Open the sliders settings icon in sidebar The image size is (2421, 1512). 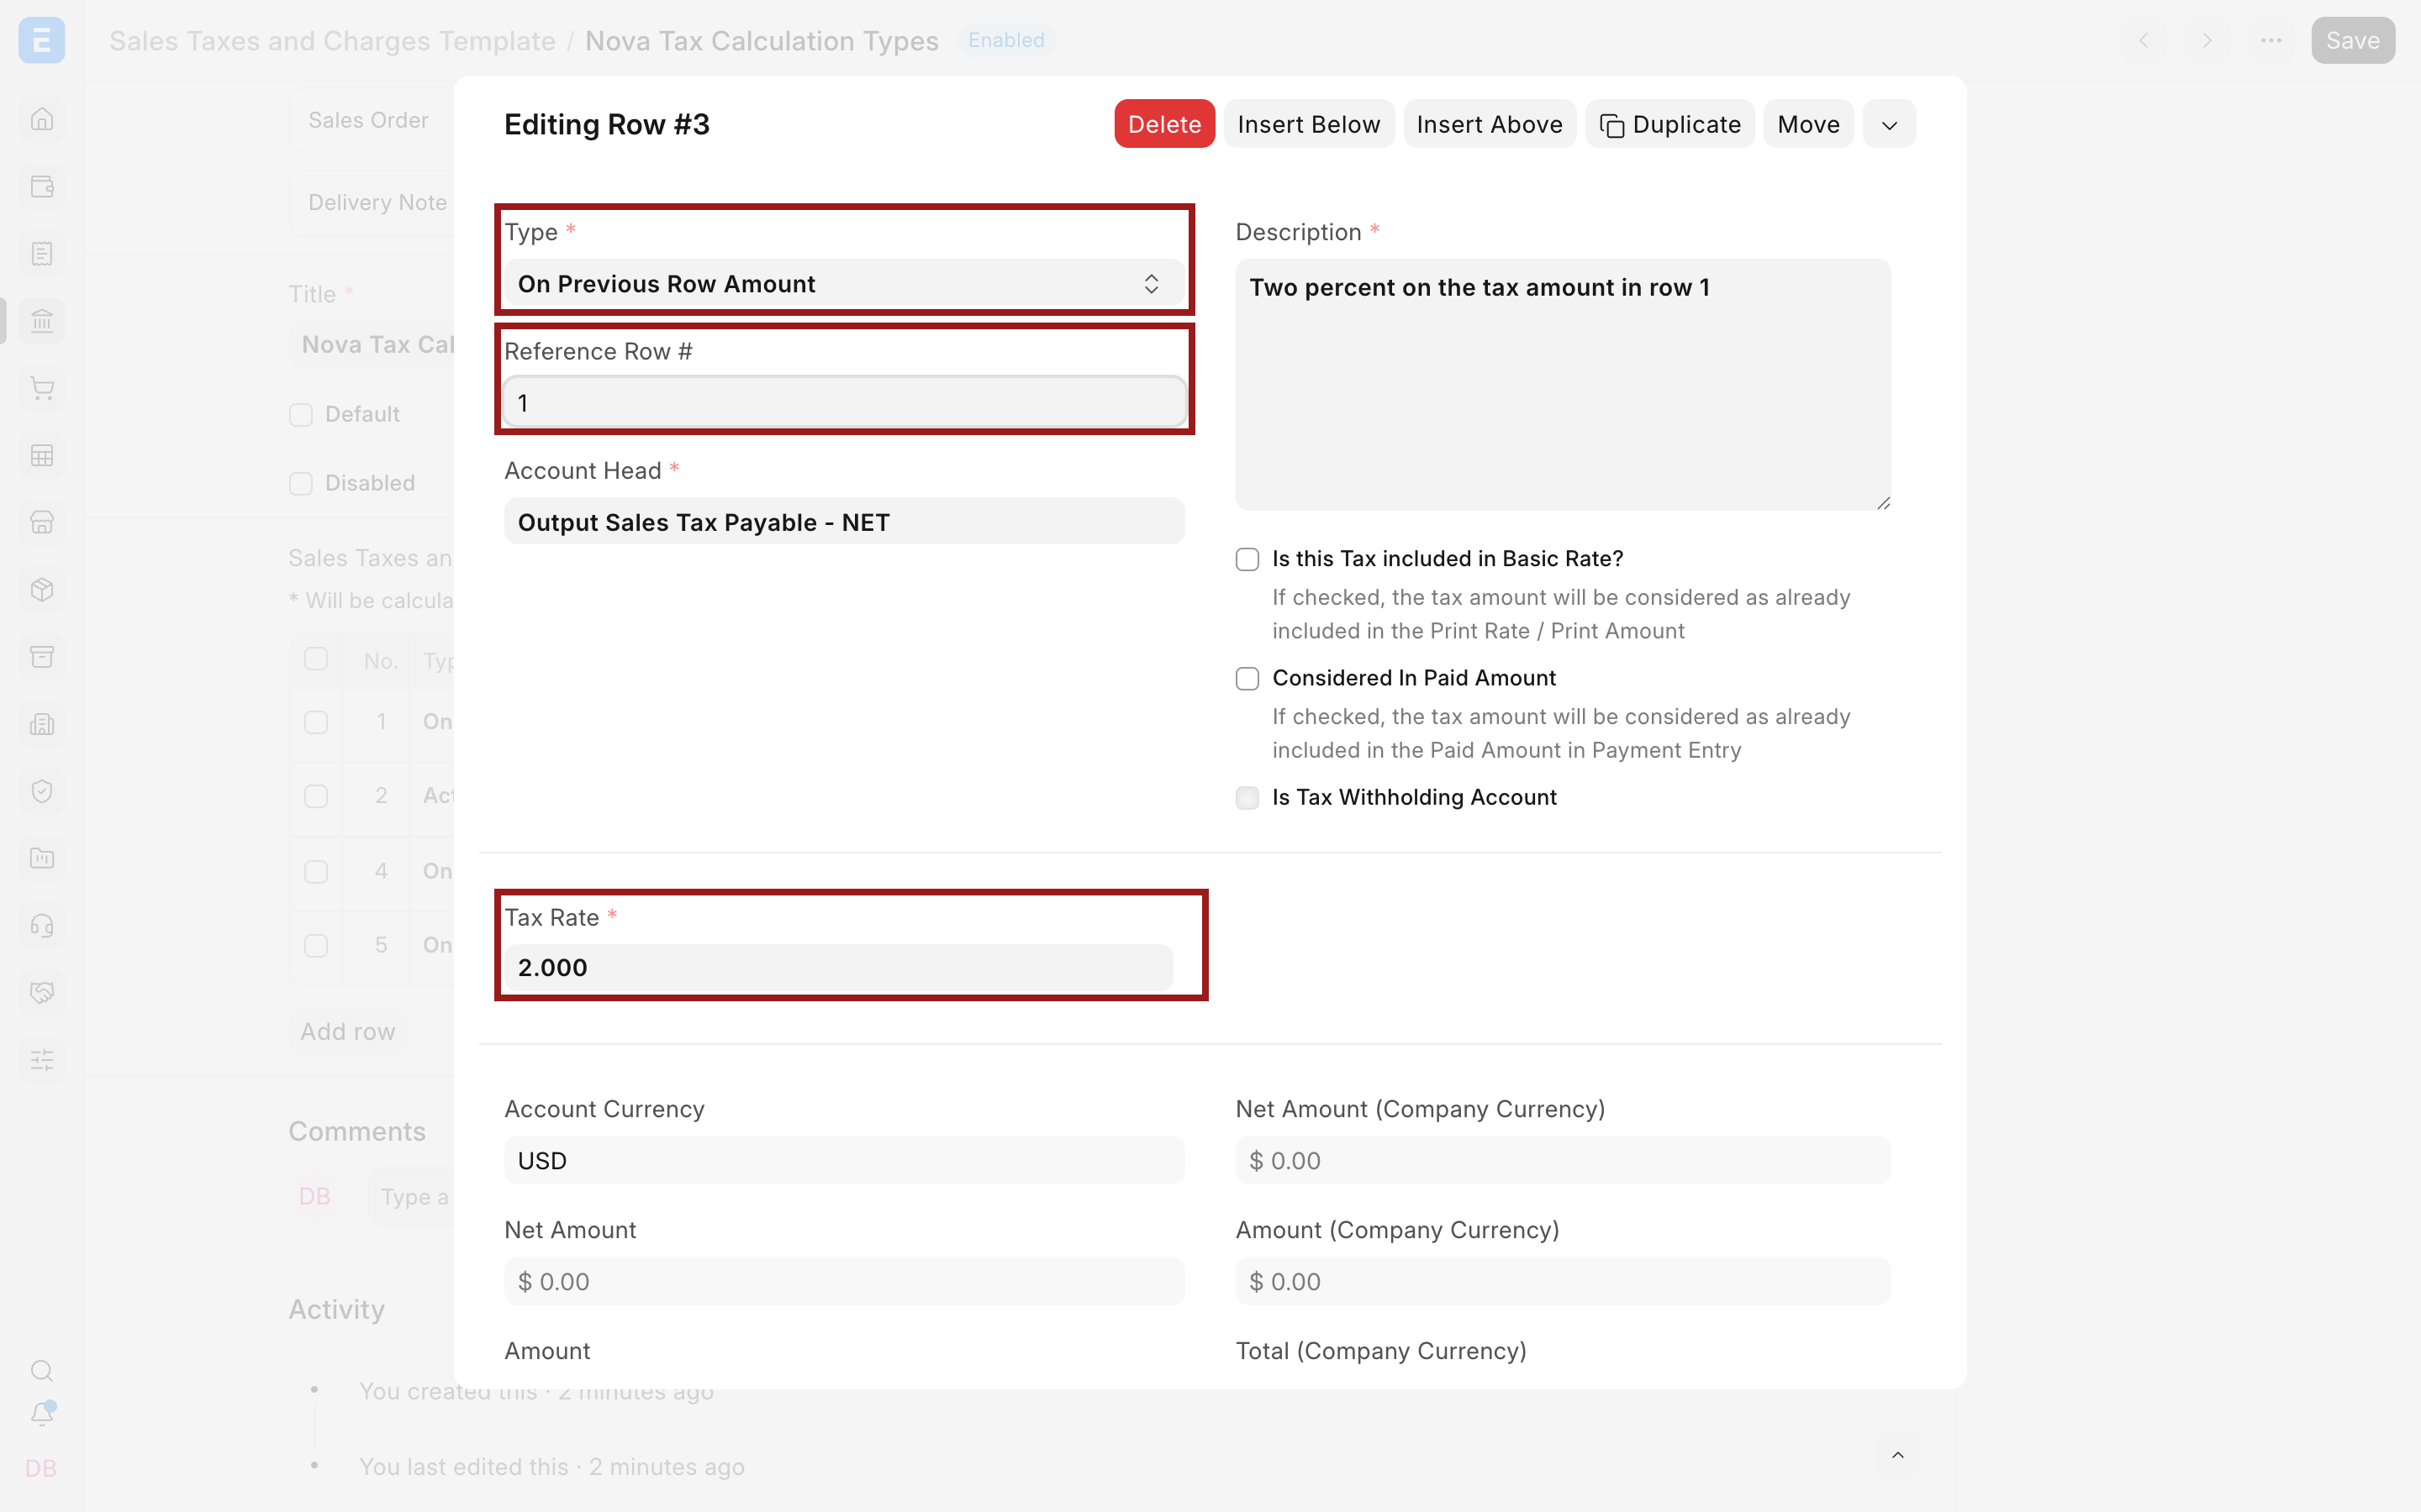click(x=42, y=1060)
